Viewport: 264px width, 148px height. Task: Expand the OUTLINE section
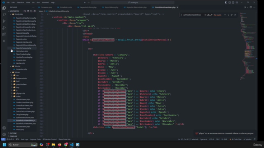[x=13, y=133]
